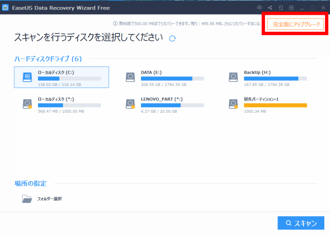
Task: Open the title bar dropdown menu icon
Action: click(x=291, y=8)
